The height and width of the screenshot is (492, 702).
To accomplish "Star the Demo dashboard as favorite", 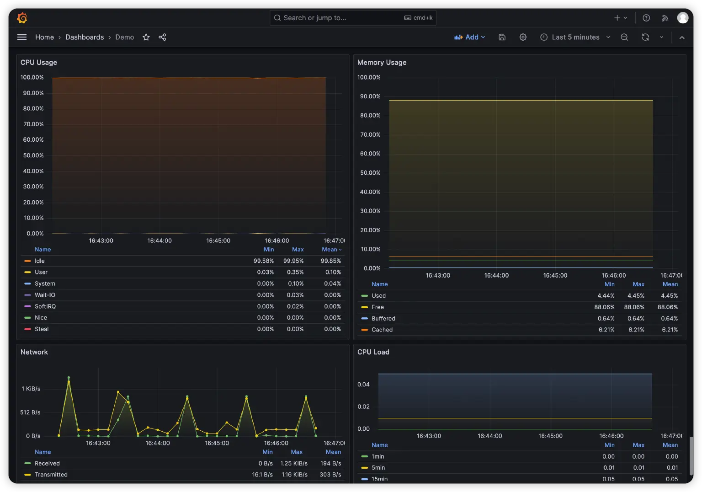I will pyautogui.click(x=146, y=37).
